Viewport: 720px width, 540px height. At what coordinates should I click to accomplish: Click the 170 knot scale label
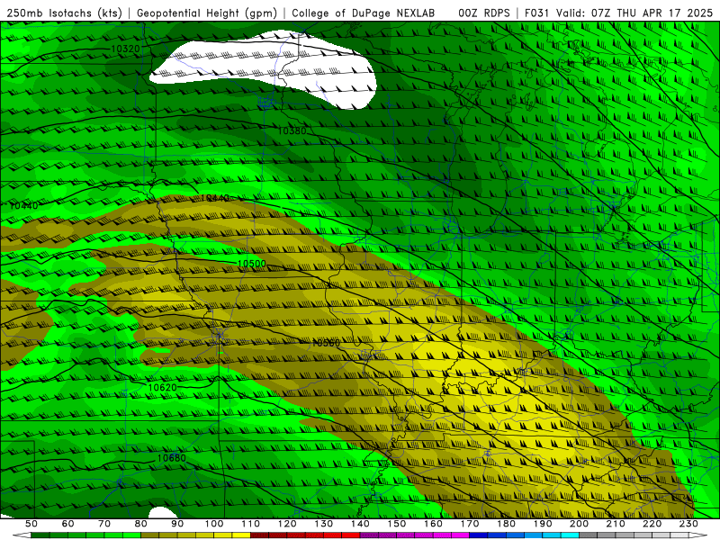(x=470, y=524)
